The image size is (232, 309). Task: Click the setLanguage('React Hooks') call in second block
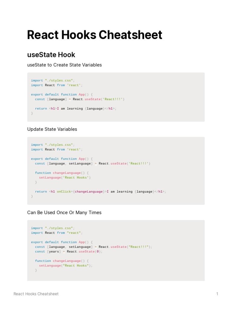pyautogui.click(x=65, y=177)
